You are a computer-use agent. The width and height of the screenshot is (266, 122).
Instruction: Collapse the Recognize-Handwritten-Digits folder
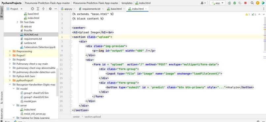10,84
